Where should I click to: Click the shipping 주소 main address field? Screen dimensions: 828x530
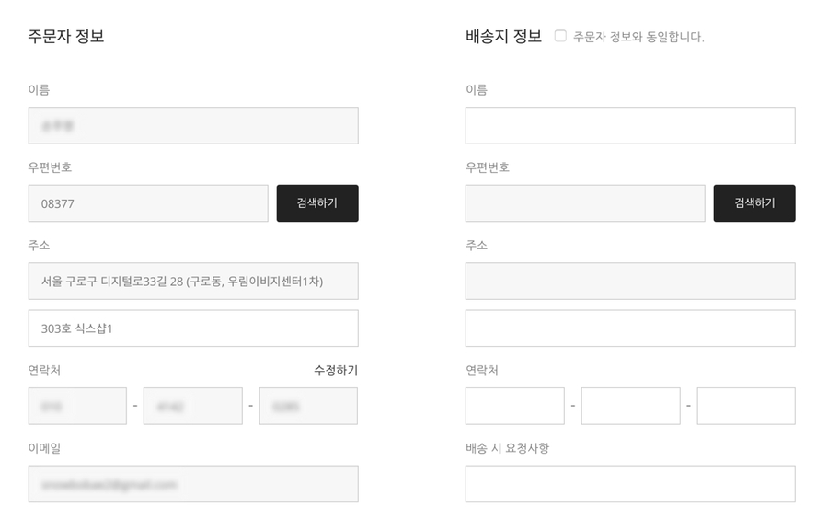tap(630, 281)
